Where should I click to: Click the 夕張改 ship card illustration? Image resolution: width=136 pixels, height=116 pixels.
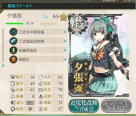(x=99, y=55)
